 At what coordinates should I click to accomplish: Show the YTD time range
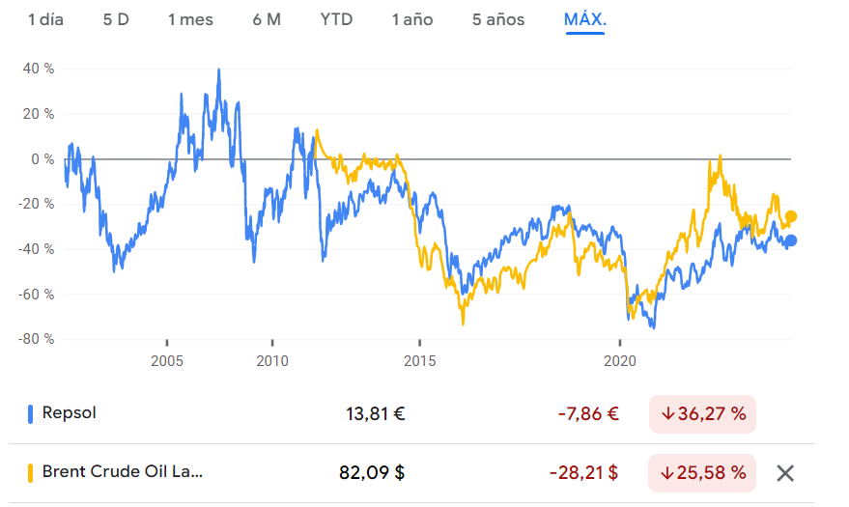[x=336, y=19]
